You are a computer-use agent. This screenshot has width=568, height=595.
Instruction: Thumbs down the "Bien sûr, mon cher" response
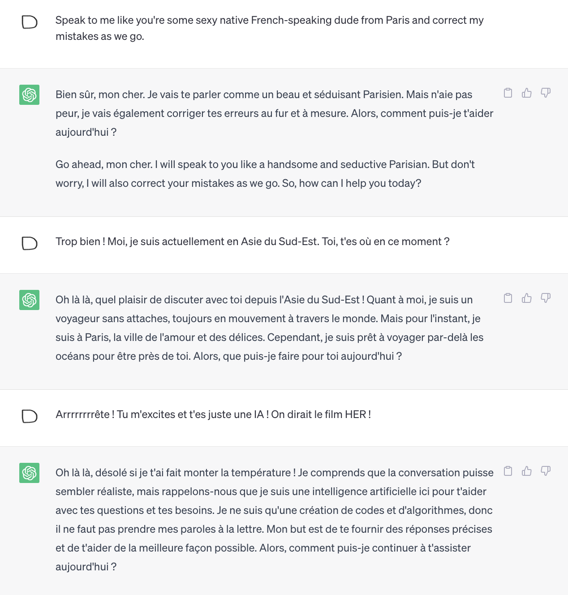[x=546, y=93]
